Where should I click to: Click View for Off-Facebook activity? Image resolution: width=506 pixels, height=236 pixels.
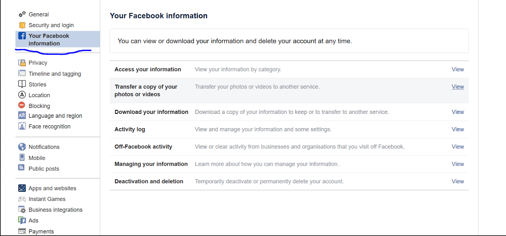coord(458,147)
